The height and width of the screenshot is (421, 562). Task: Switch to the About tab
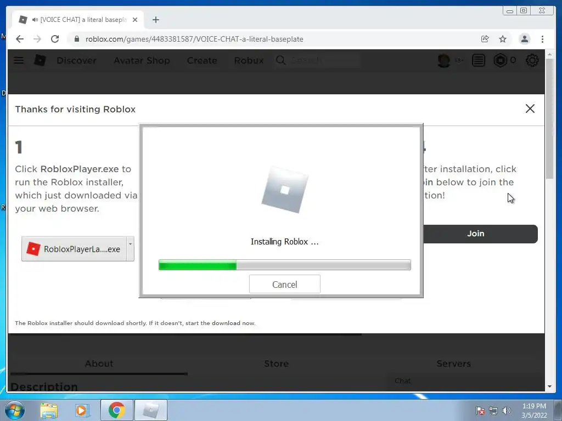(99, 363)
